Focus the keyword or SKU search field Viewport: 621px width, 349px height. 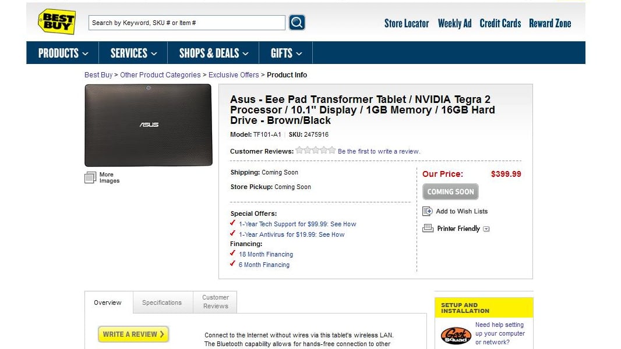186,23
